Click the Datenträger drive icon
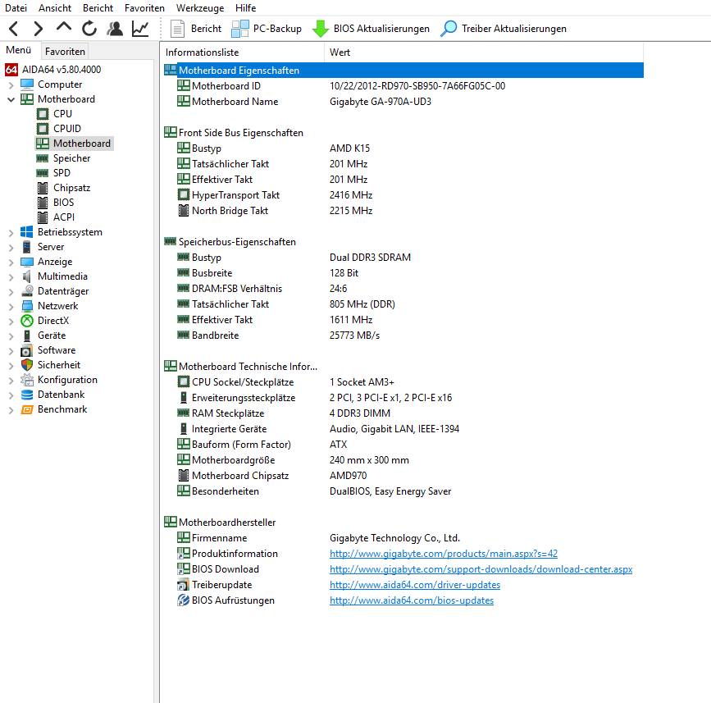This screenshot has height=703, width=711. click(27, 290)
